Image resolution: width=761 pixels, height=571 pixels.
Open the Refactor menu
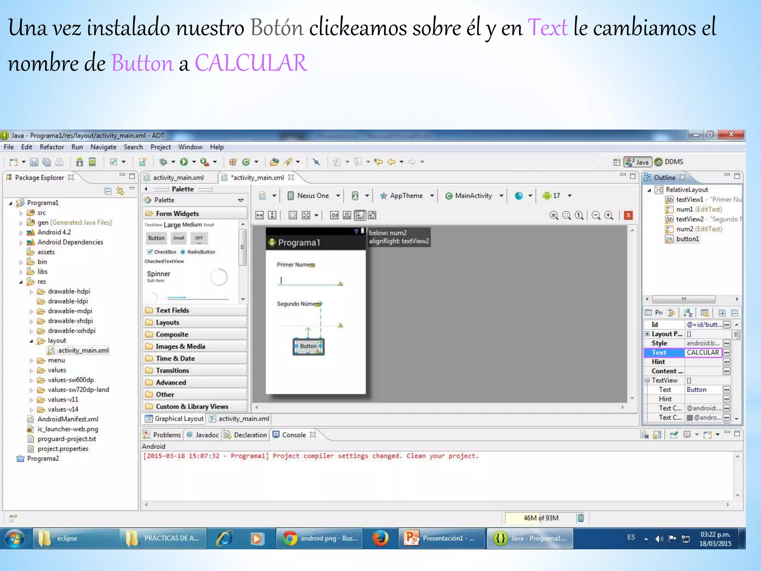click(x=52, y=147)
